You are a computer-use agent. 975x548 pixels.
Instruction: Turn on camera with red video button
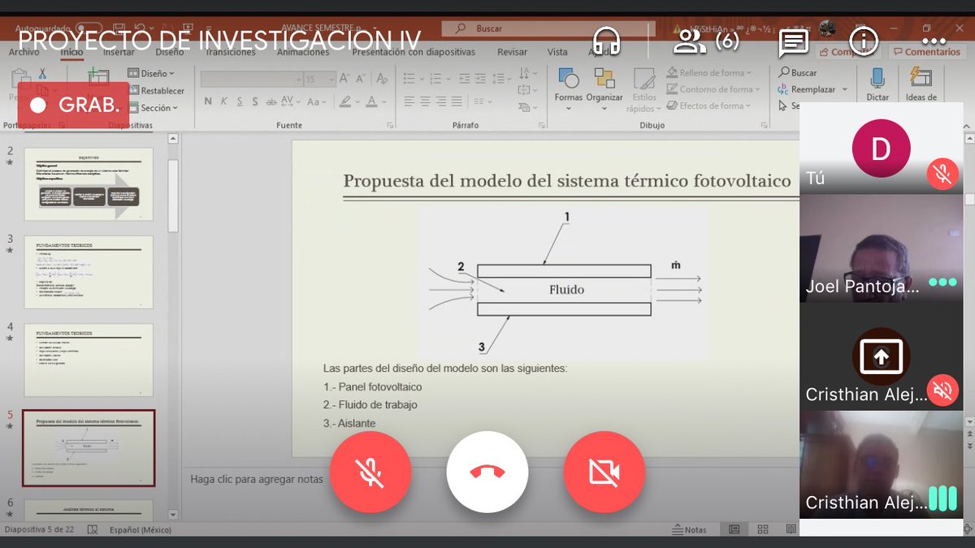(x=604, y=472)
